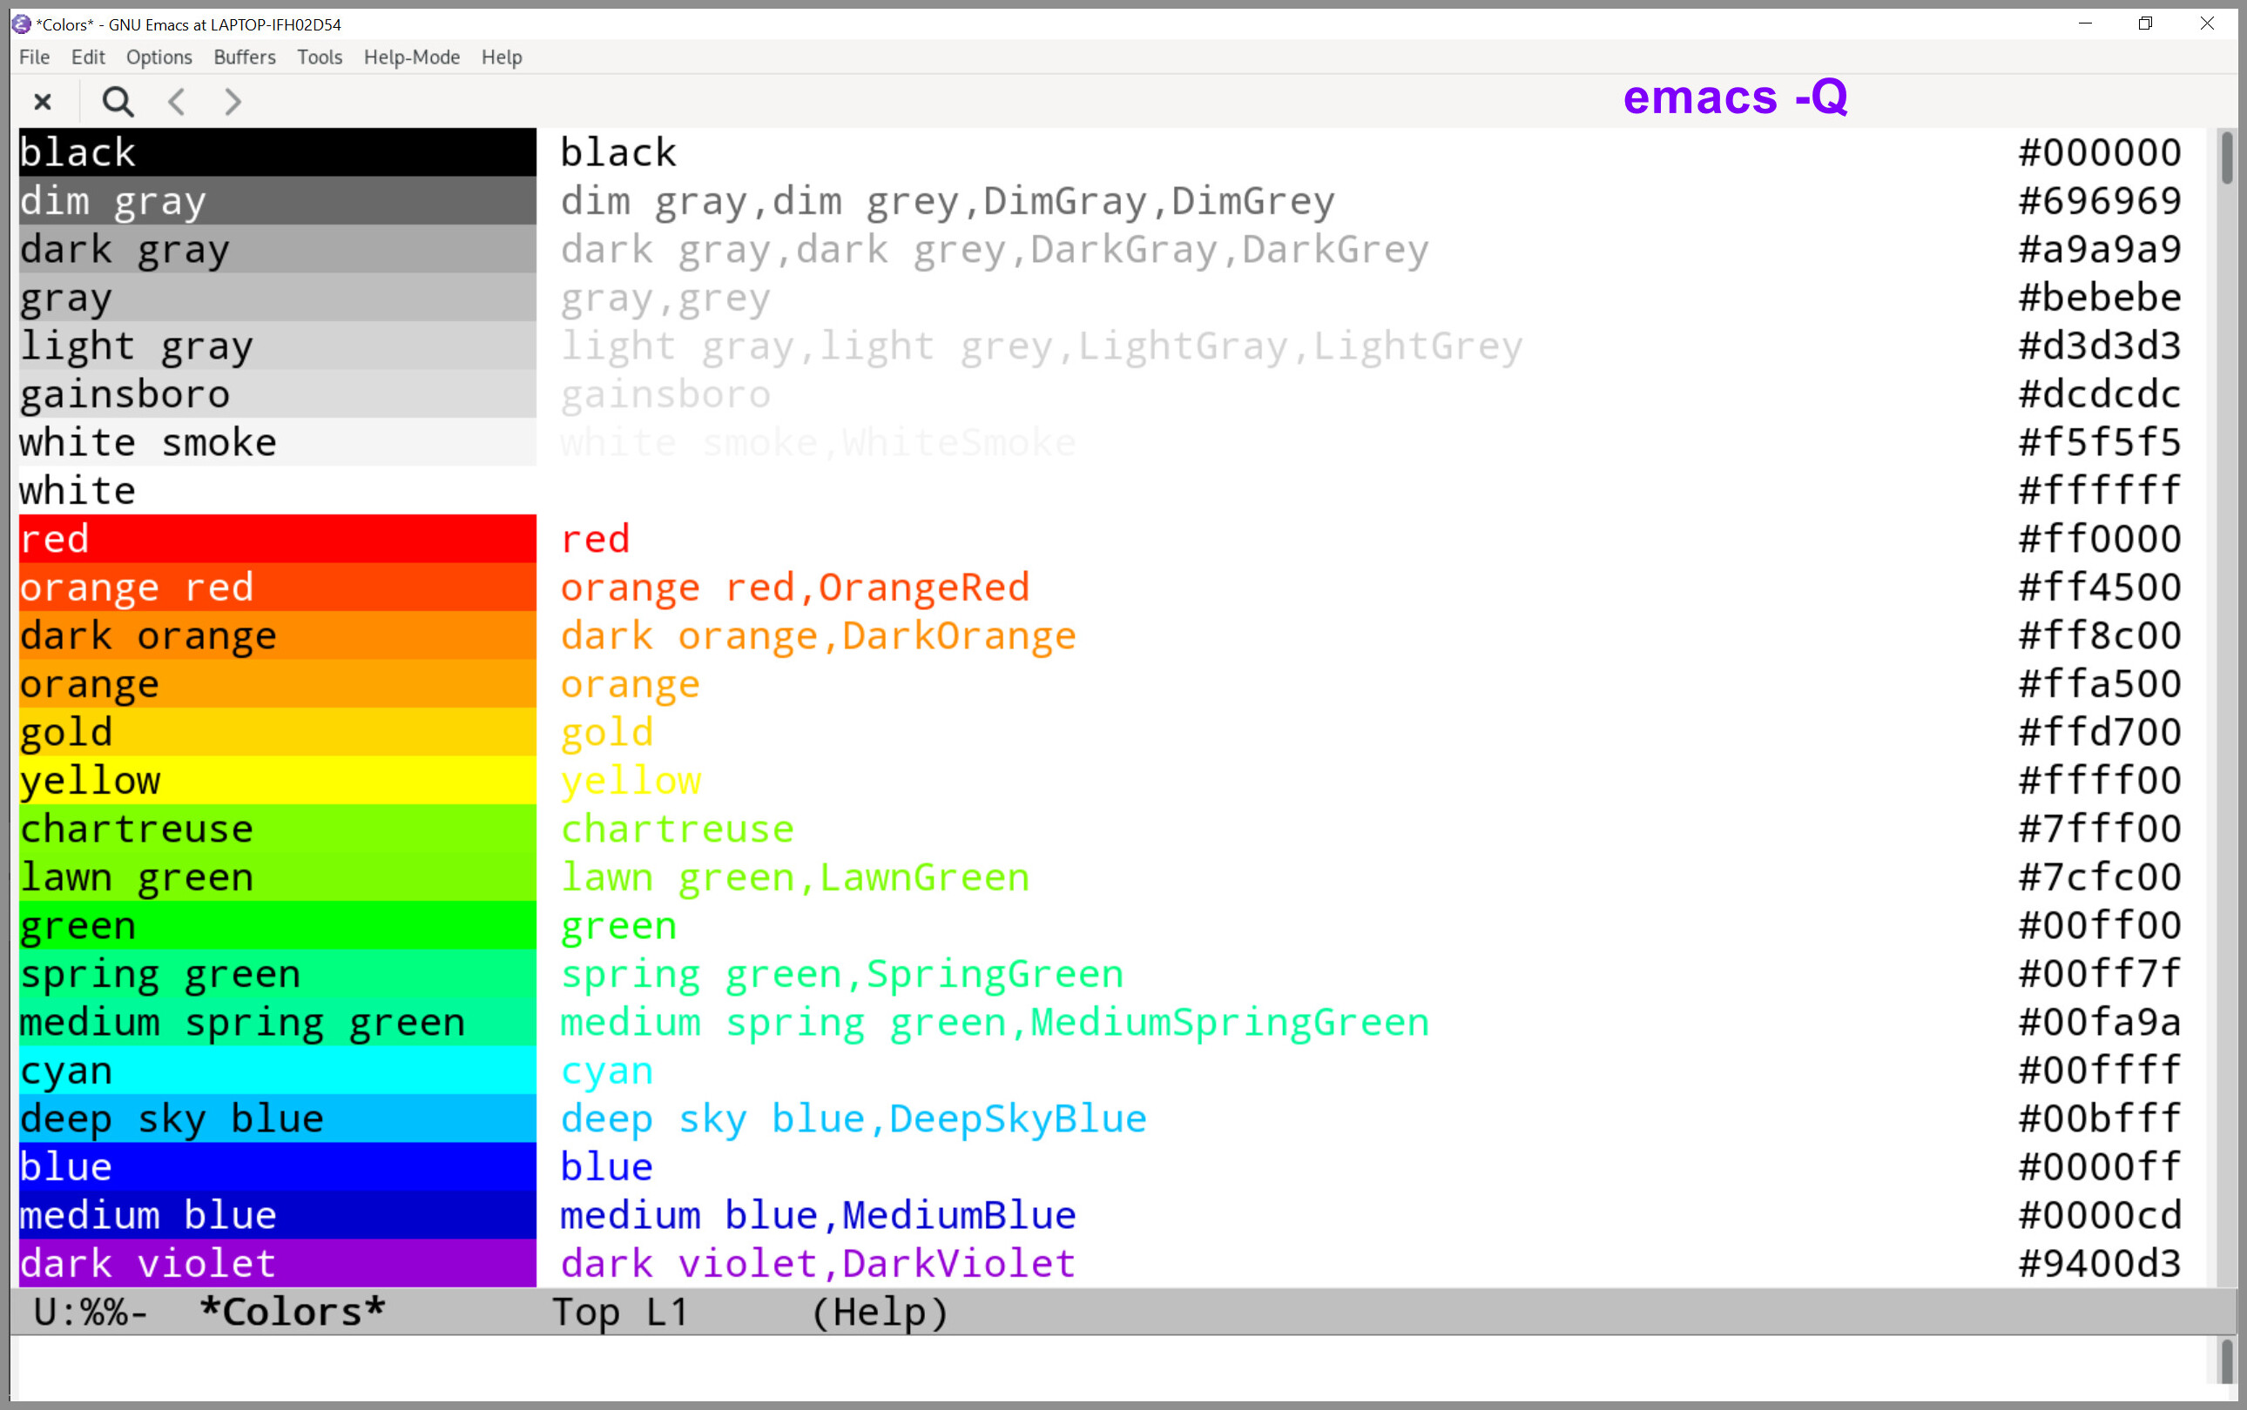
Task: Open the Help menu
Action: 501,57
